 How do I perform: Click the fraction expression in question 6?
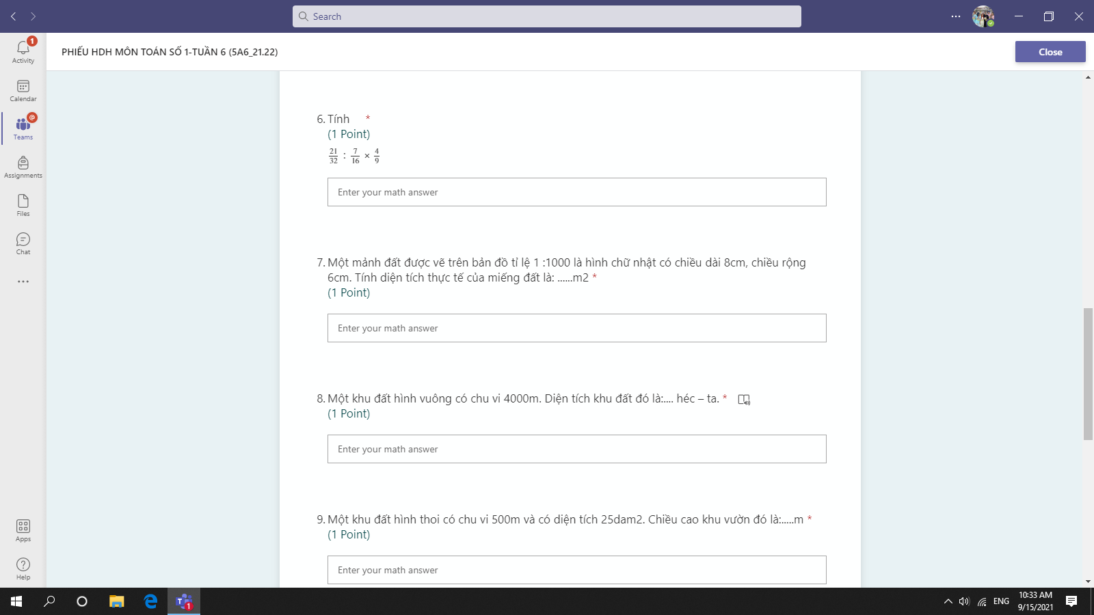click(354, 156)
